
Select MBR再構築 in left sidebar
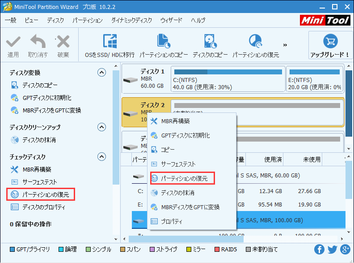(x=31, y=169)
